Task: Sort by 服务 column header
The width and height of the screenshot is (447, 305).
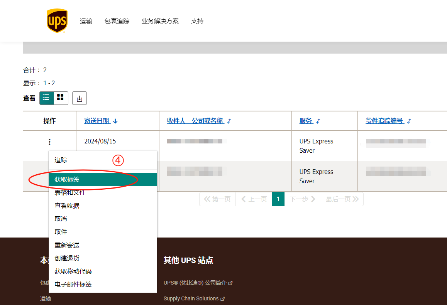Action: [306, 121]
